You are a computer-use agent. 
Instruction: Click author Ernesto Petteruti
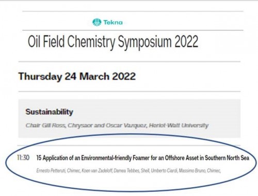pyautogui.click(x=51, y=171)
